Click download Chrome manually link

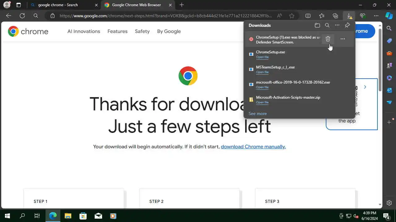[253, 147]
